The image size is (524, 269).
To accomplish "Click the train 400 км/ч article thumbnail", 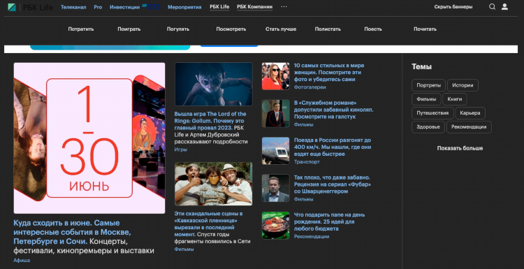I will point(275,150).
